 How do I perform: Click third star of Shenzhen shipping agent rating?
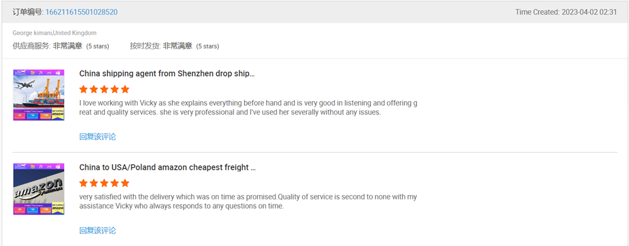(104, 89)
